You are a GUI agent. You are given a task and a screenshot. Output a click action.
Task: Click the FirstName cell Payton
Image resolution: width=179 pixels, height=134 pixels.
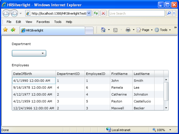click(x=121, y=101)
